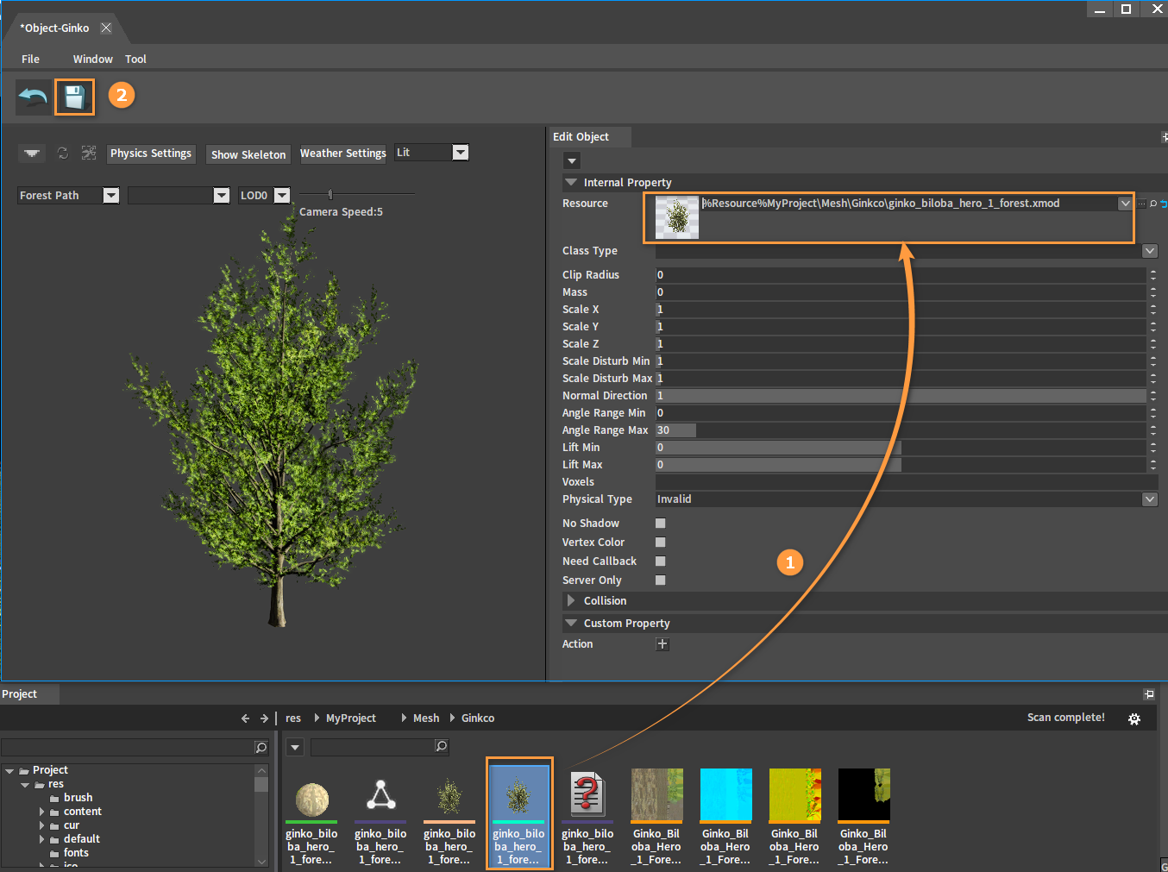
Task: Click the Resource preview thumbnail of the tree
Action: 677,217
